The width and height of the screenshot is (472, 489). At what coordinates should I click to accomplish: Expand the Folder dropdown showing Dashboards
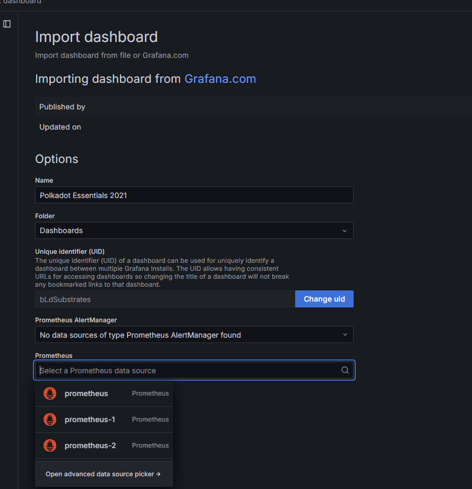click(x=194, y=231)
